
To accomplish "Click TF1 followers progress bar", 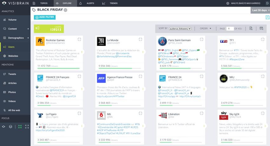I will click(242, 68).
